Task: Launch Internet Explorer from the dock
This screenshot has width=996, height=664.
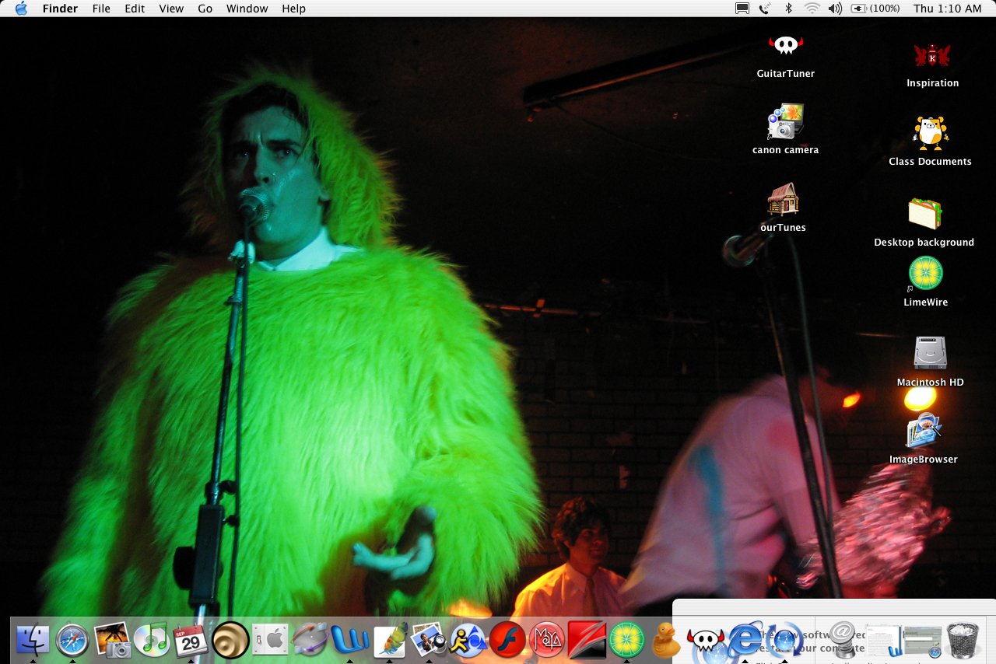Action: click(x=745, y=641)
